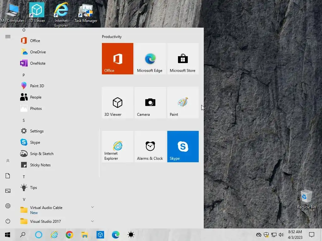Open Snip & Sketch
Screen dimensions: 322x241
(x=57, y=153)
